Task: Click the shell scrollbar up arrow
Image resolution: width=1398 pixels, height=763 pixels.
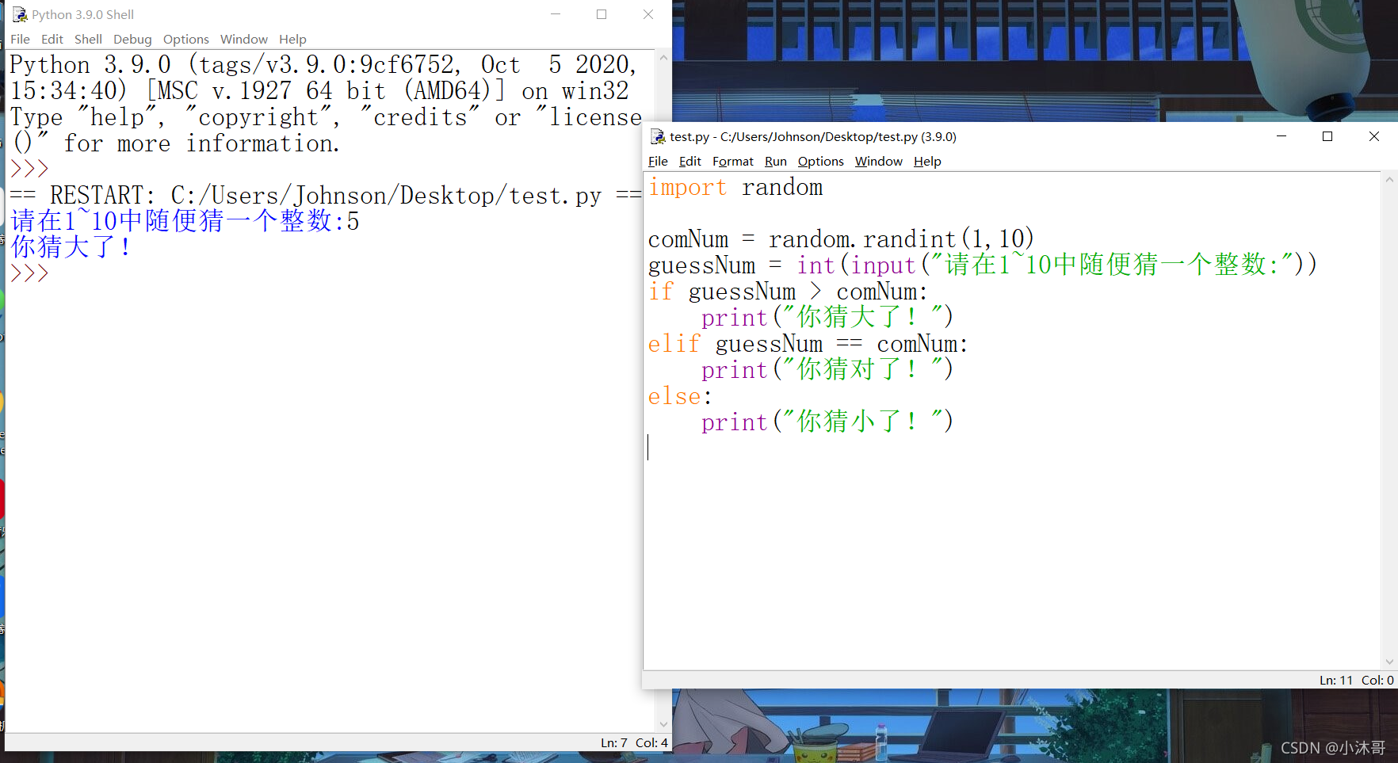Action: (663, 57)
